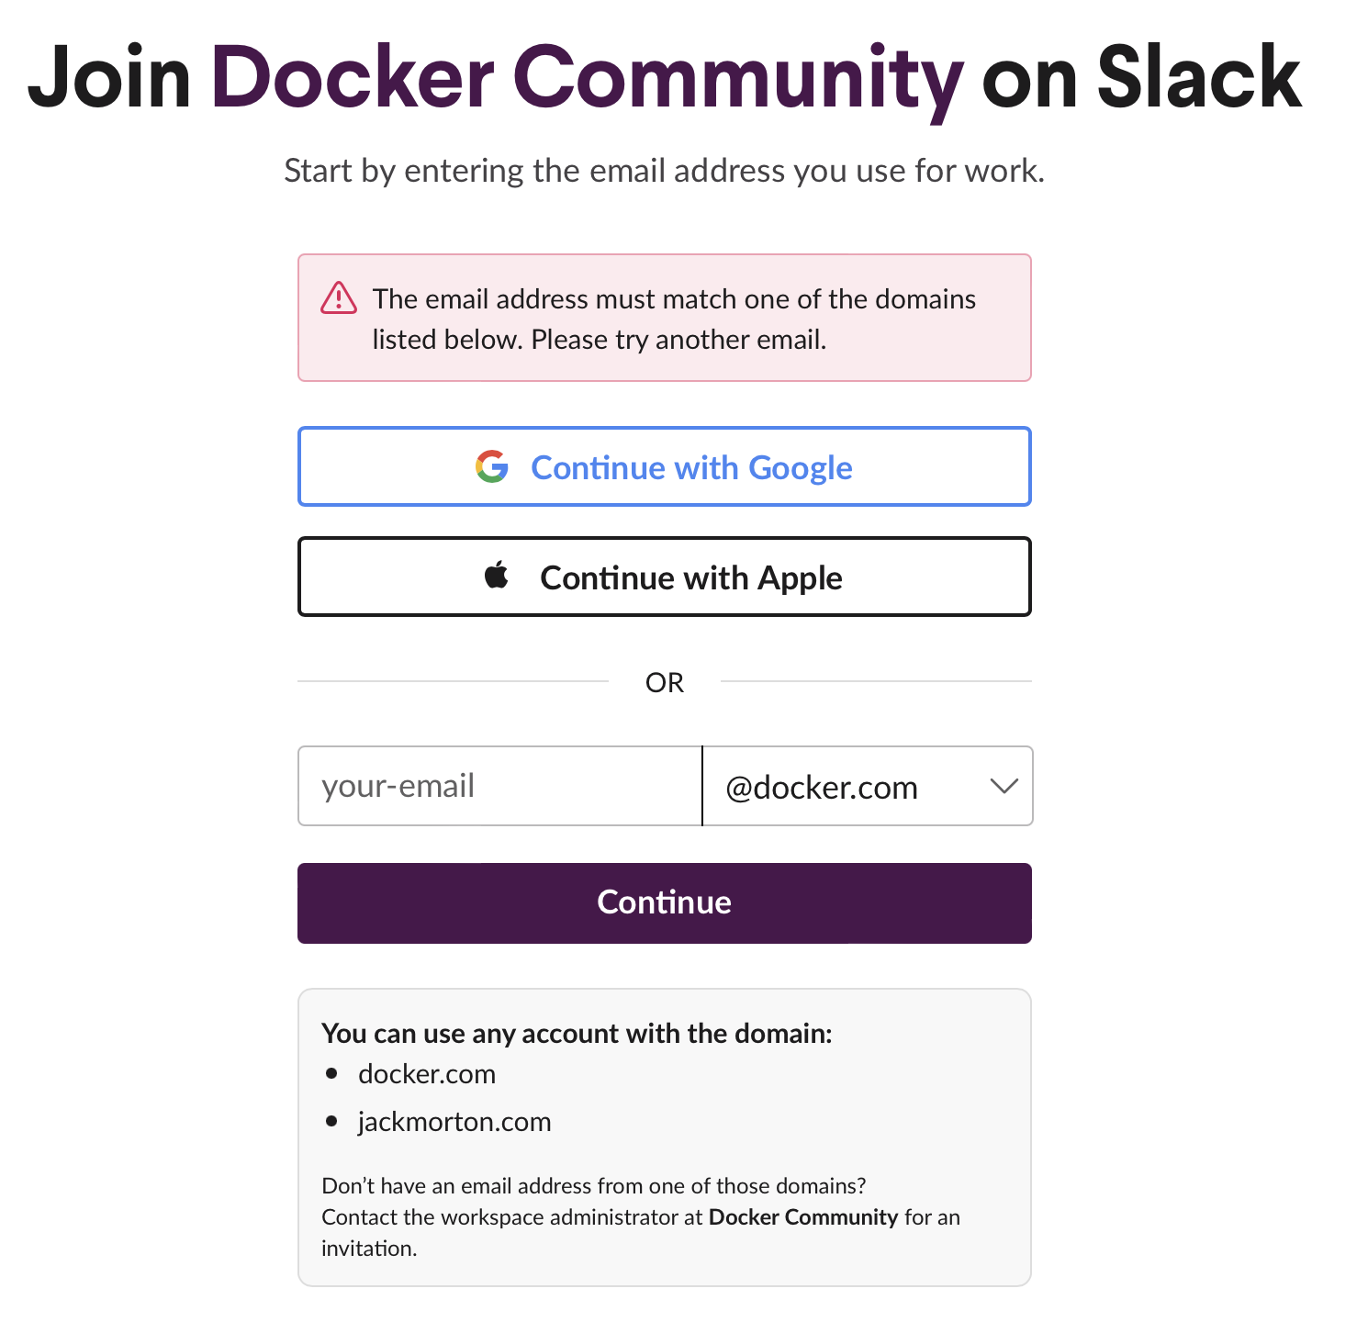Click the jackmorton.com domain list entry
The width and height of the screenshot is (1368, 1322).
pyautogui.click(x=454, y=1121)
